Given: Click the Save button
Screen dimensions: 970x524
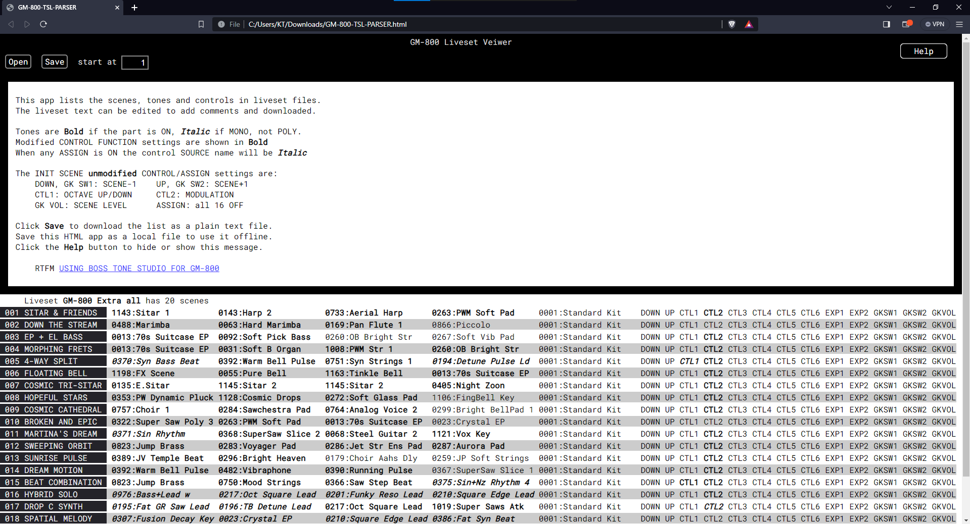Looking at the screenshot, I should coord(55,62).
